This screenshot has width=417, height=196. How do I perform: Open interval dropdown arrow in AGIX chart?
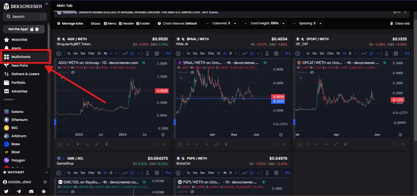point(117,53)
